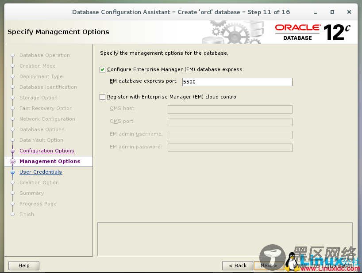This screenshot has width=362, height=273.
Task: Select Progress Page in the steps list
Action: 38,204
